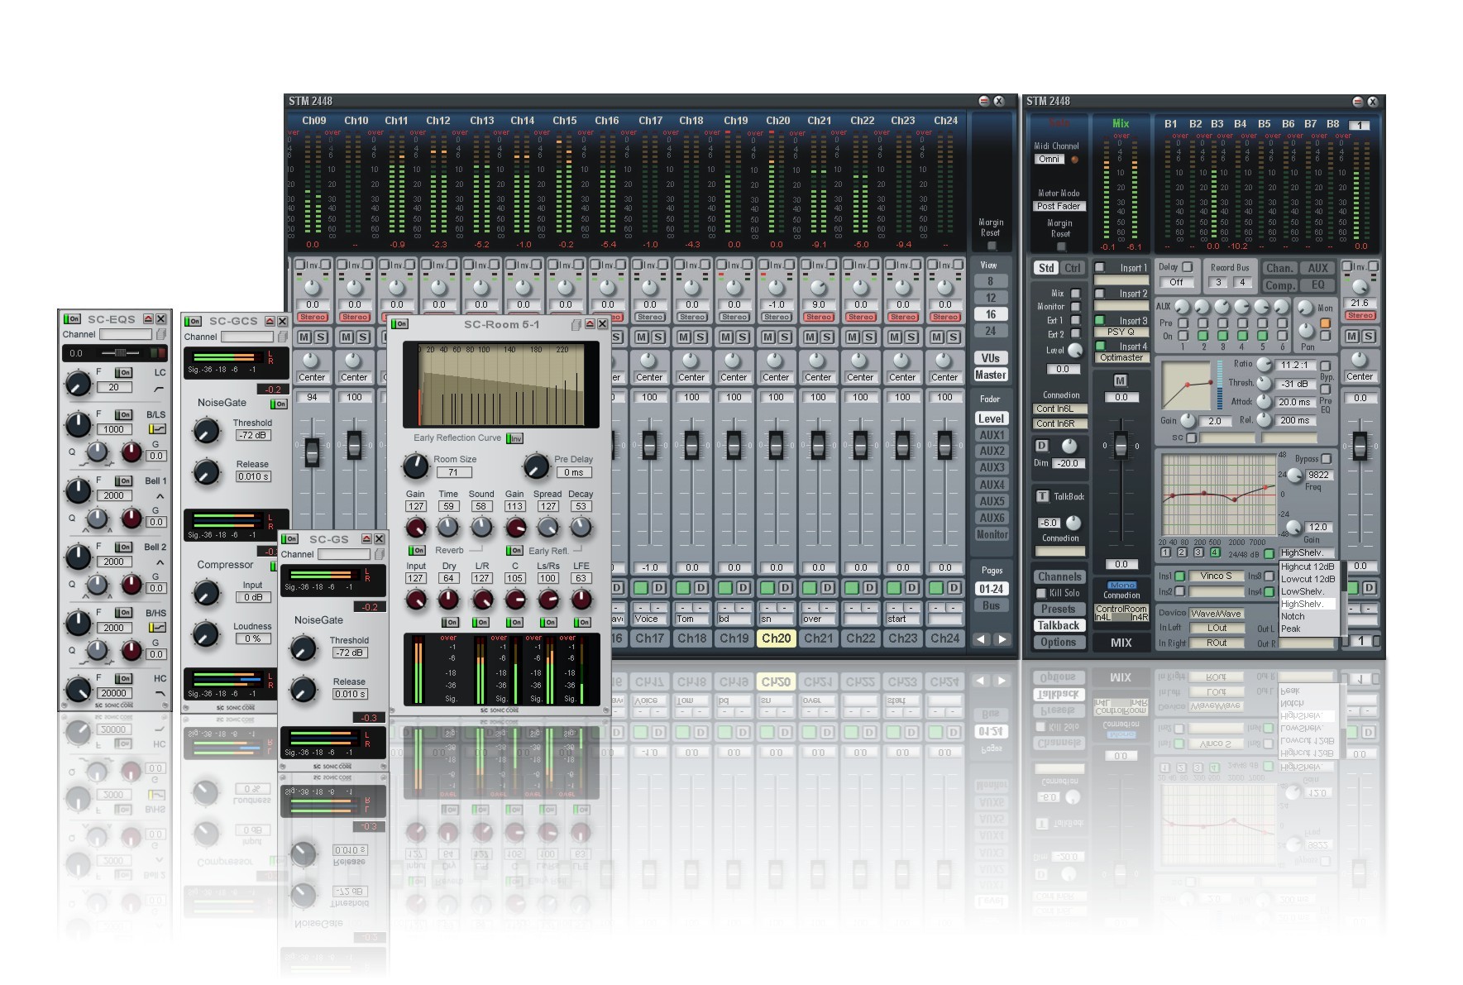This screenshot has width=1463, height=985.
Task: Click the Dim D button
Action: point(1042,446)
